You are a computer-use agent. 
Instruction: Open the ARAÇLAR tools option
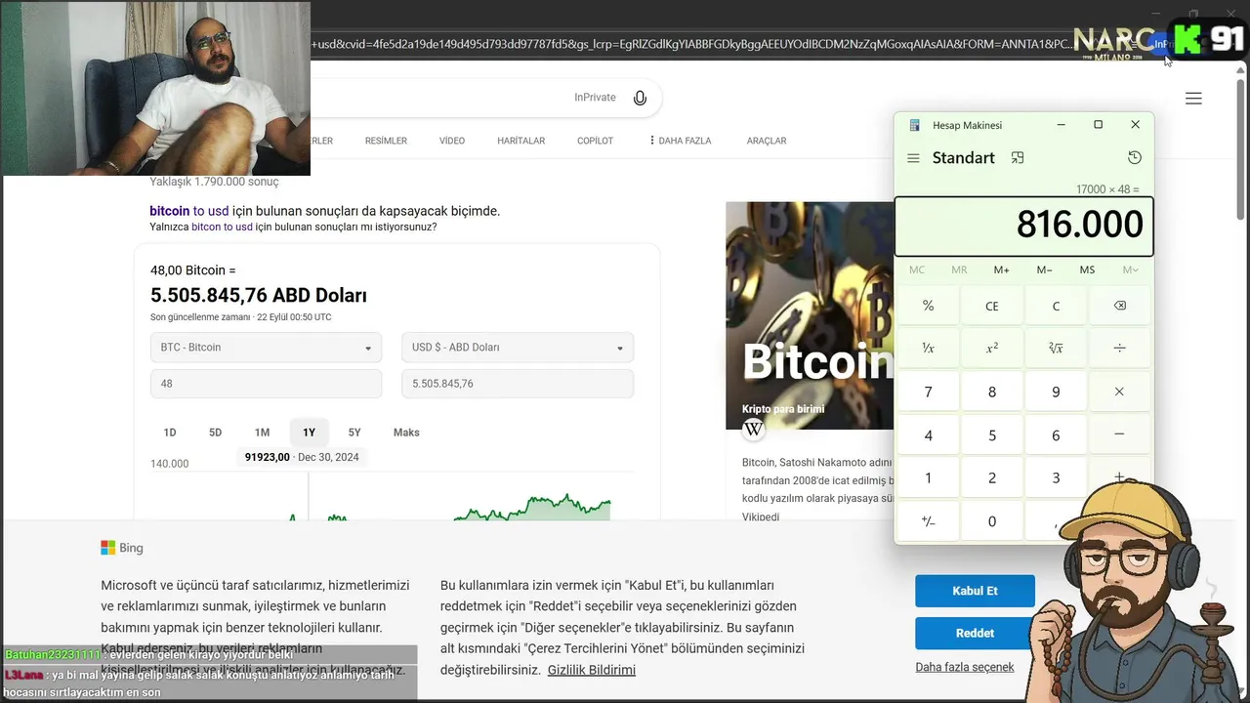point(767,141)
